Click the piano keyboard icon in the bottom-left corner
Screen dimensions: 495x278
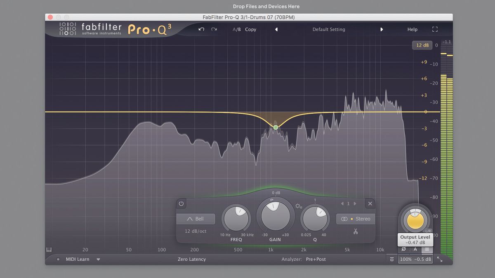[x=49, y=250]
